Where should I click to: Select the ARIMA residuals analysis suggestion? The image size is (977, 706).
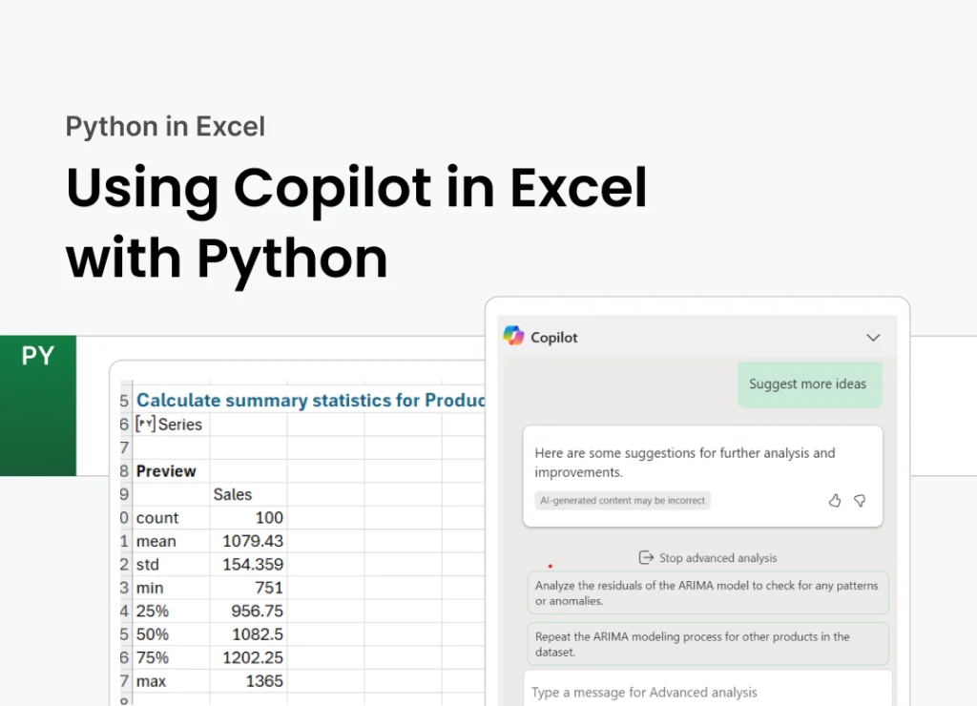tap(708, 592)
